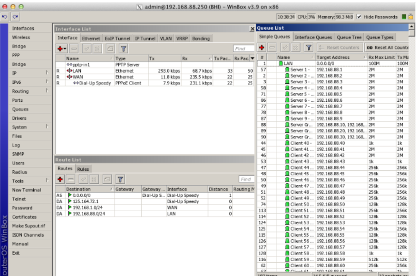Viewport: 416px width, 276px height.
Task: Switch to the Rules tab in Route List
Action: click(83, 169)
